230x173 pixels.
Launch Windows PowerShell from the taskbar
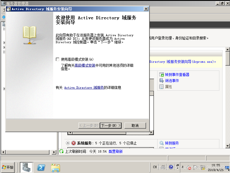tap(41, 168)
